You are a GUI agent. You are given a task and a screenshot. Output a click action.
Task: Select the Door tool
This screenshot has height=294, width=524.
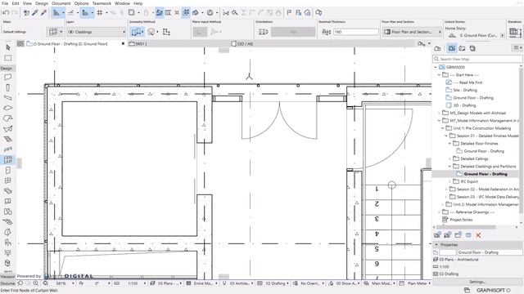coord(7,170)
